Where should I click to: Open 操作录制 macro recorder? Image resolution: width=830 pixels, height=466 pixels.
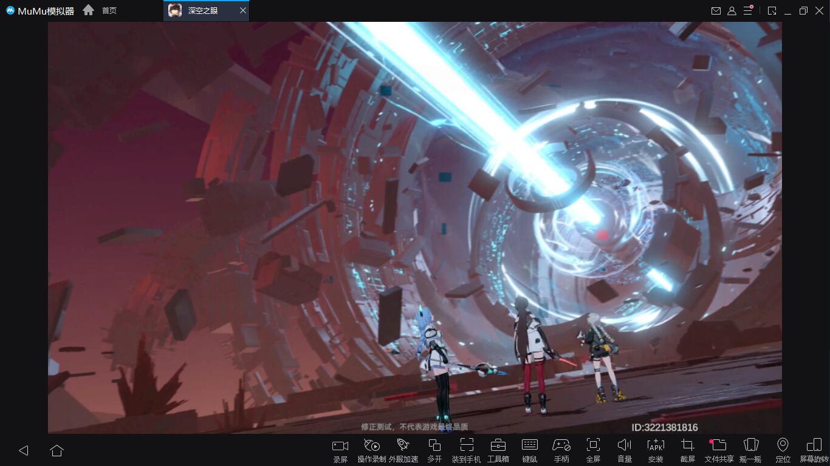(372, 450)
